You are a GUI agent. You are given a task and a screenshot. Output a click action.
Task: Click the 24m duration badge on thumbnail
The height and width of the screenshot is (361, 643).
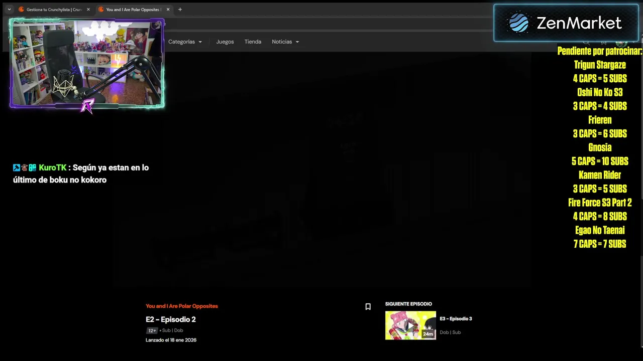(428, 334)
